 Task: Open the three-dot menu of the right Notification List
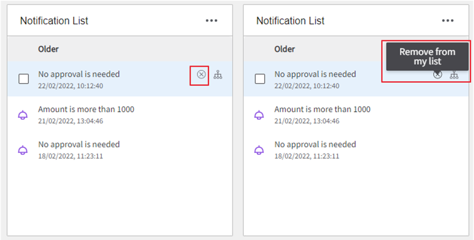[448, 20]
